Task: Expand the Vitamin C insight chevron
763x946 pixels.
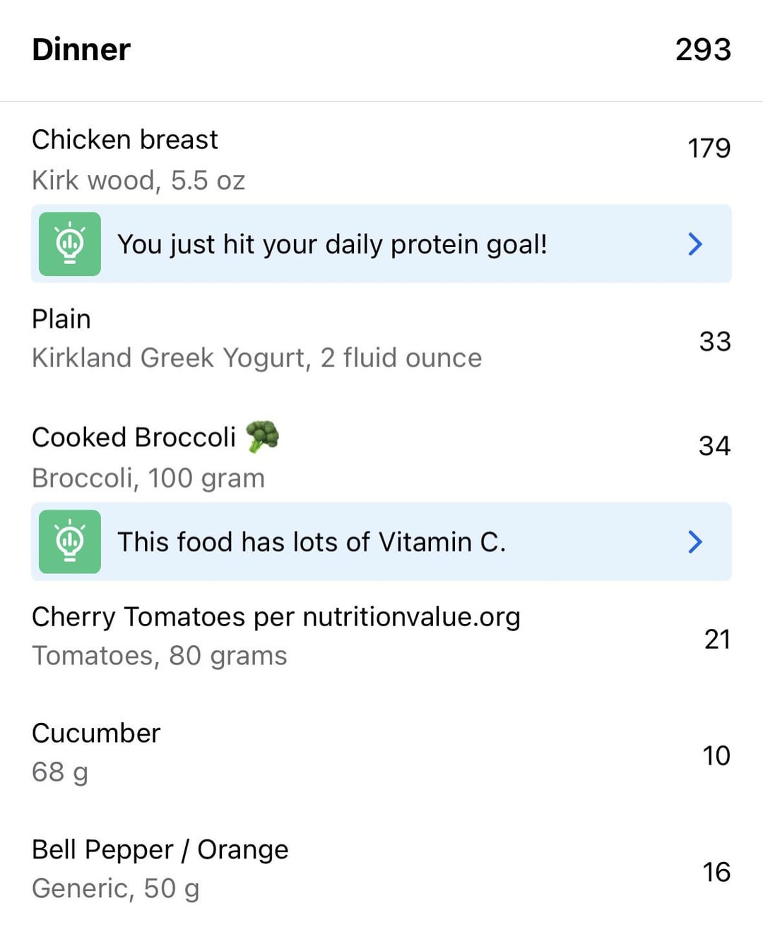Action: coord(695,541)
